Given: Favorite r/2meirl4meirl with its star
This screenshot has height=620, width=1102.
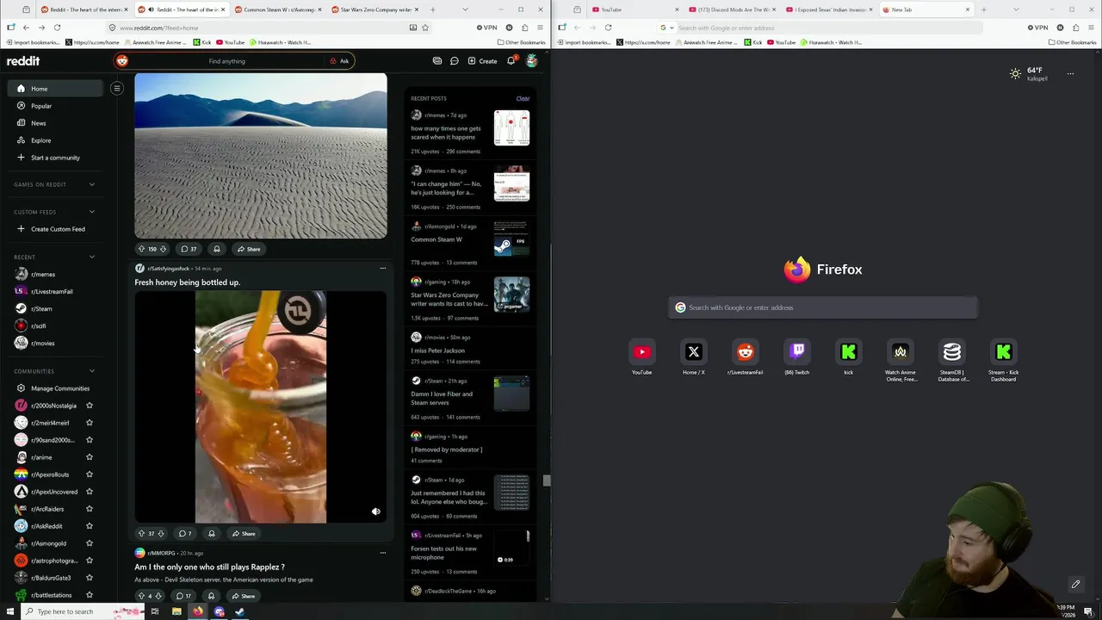Looking at the screenshot, I should pos(90,423).
